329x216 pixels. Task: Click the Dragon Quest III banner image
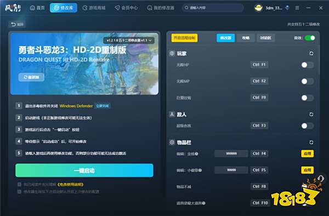pos(84,64)
